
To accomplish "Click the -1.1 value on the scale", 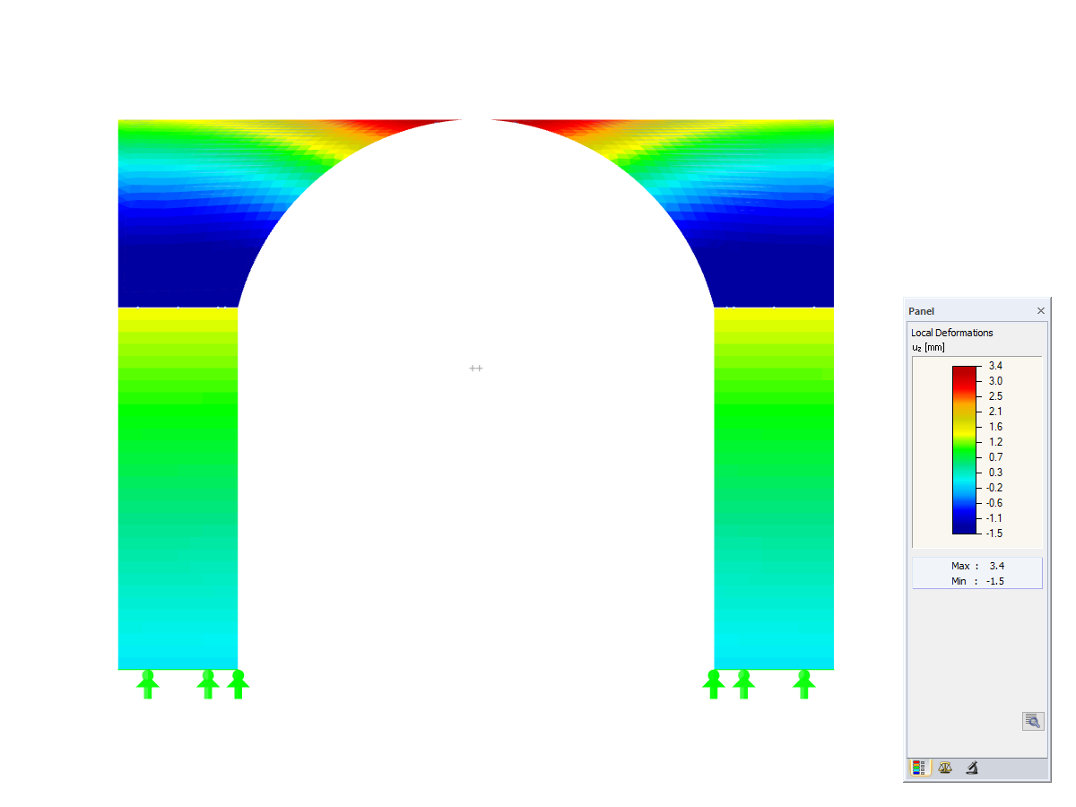I will (995, 518).
